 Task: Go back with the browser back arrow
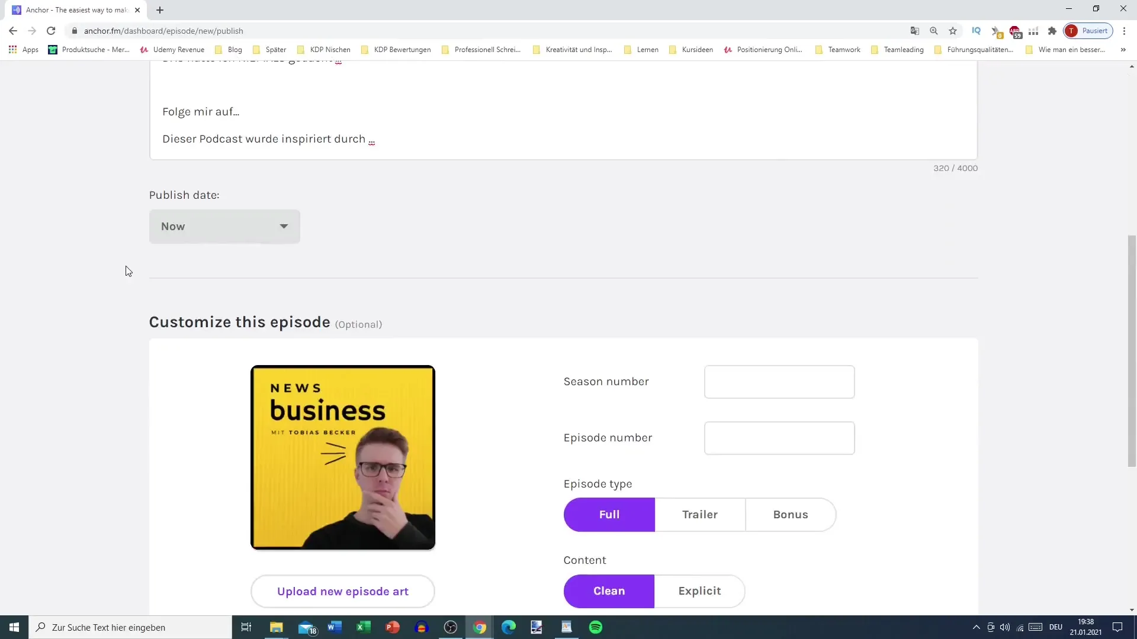pyautogui.click(x=13, y=31)
